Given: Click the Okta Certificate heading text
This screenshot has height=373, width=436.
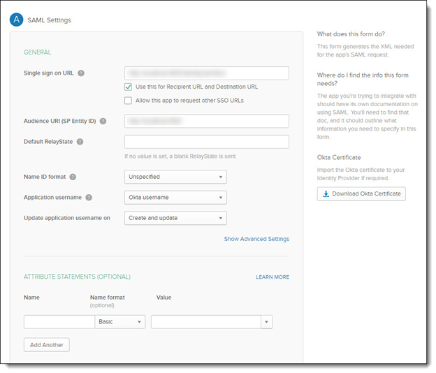Looking at the screenshot, I should [x=340, y=158].
